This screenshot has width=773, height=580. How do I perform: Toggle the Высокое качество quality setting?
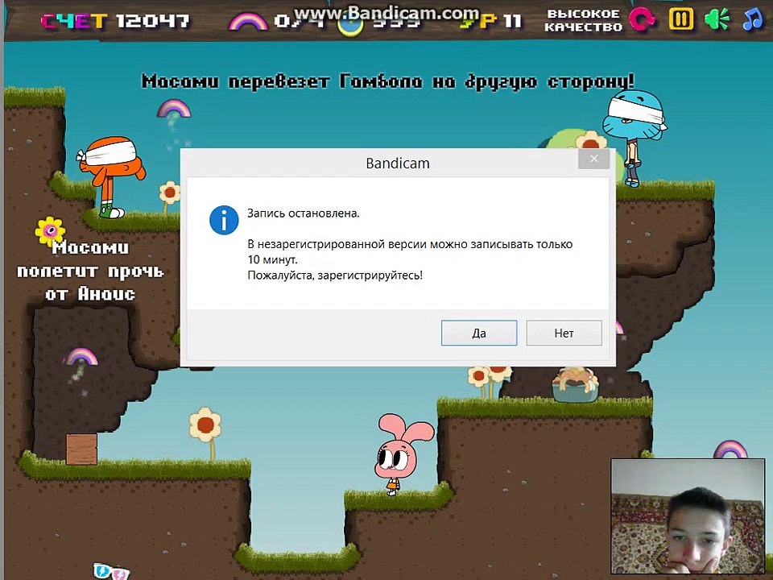(583, 20)
